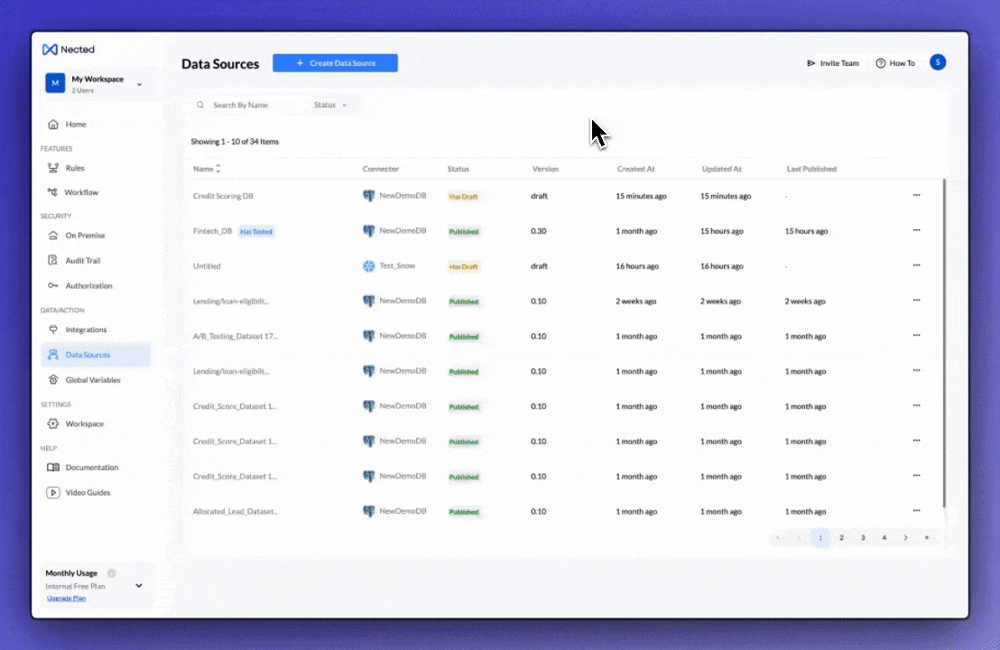Click the Nected logo icon
This screenshot has width=1000, height=650.
[x=50, y=50]
